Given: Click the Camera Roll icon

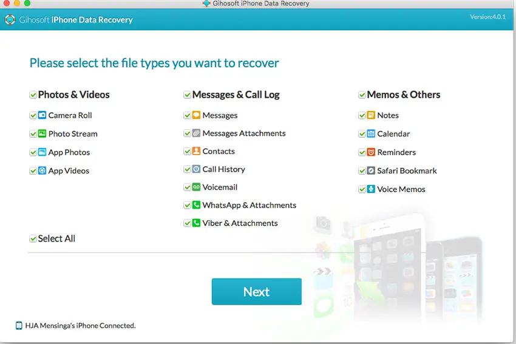Looking at the screenshot, I should 42,115.
